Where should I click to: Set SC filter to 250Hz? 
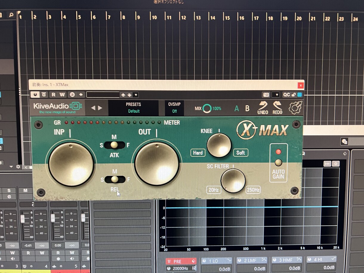point(253,190)
